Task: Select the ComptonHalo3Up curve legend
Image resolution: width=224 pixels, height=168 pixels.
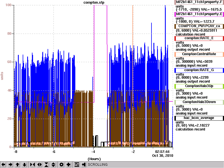Action: click(x=199, y=86)
